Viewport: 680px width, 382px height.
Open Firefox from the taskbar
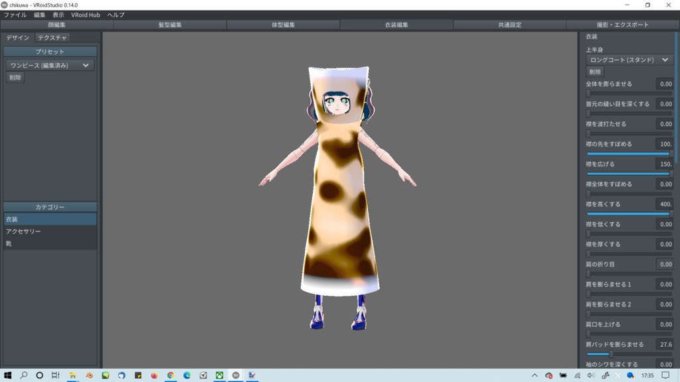click(x=154, y=375)
